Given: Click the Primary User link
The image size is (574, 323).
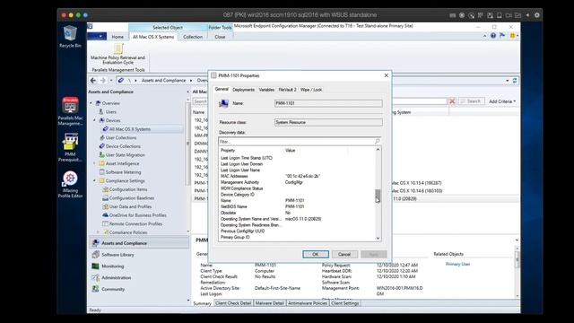Looking at the screenshot, I should click(x=457, y=264).
